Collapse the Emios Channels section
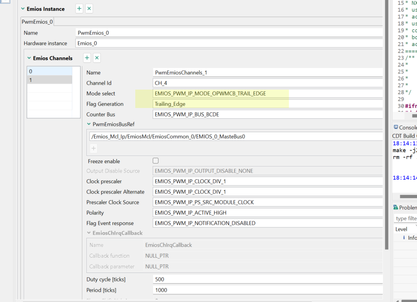417x302 pixels. [x=29, y=58]
